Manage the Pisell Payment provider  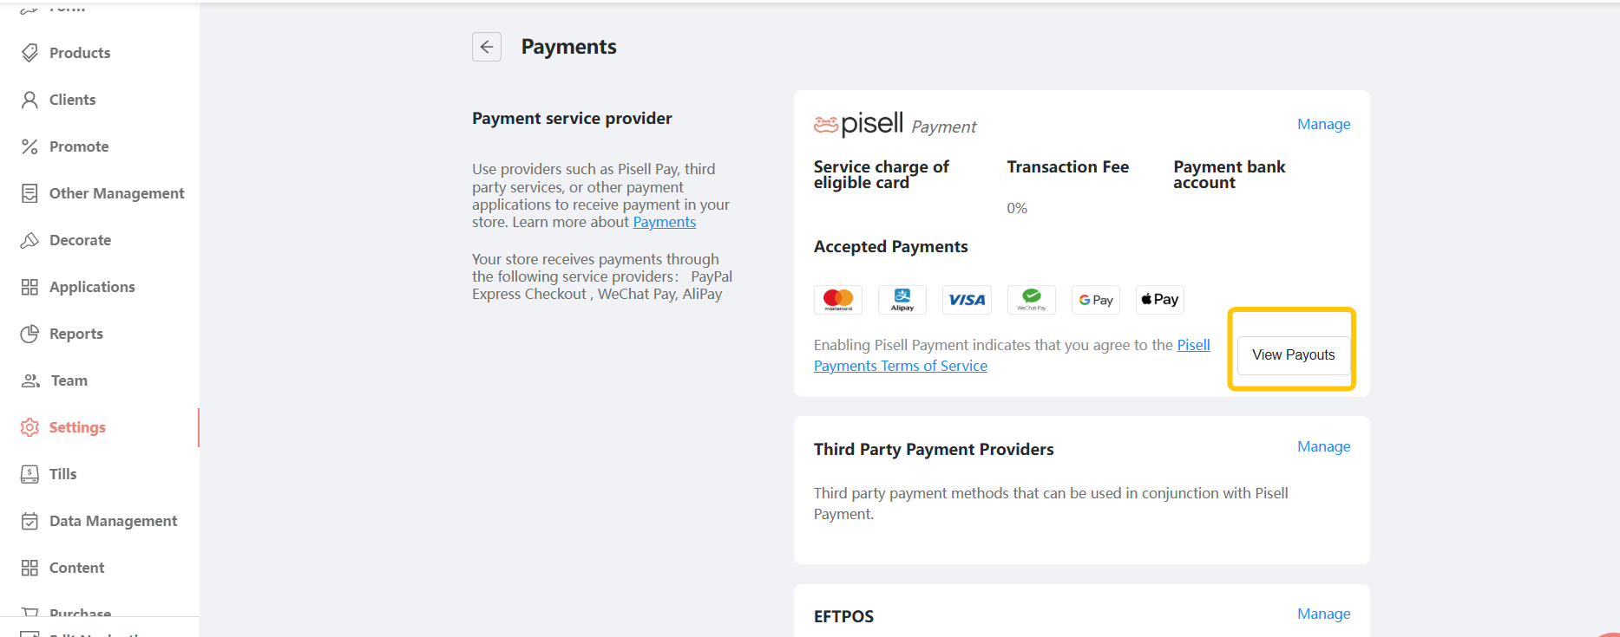[1323, 124]
